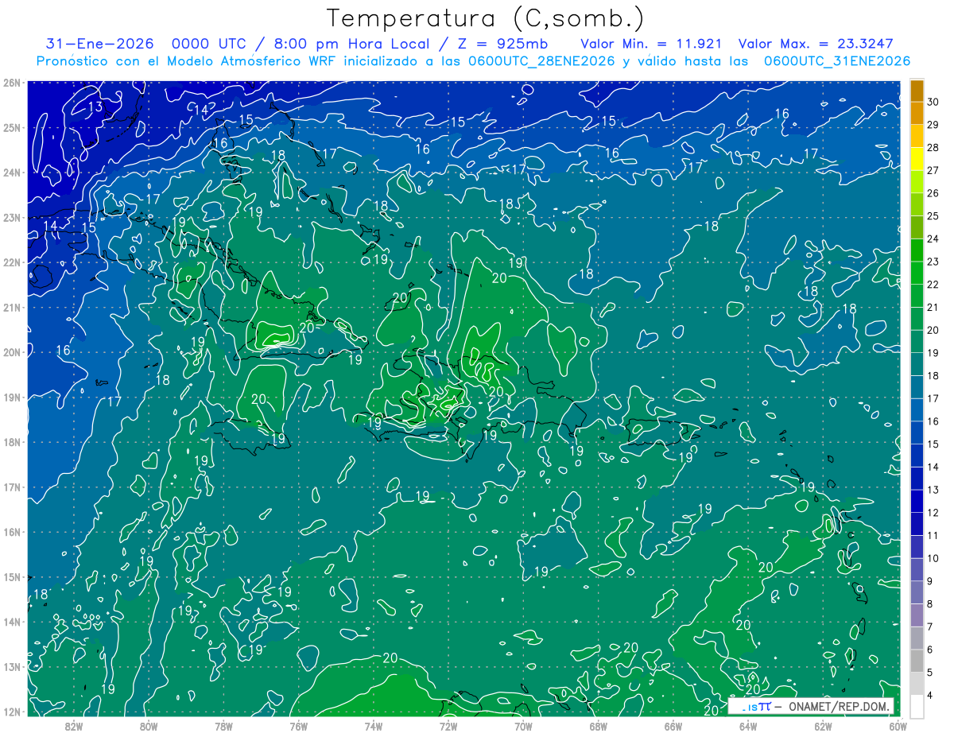Click the longitude axis label "62W"
Viewport: 954px width, 737px height.
(823, 725)
